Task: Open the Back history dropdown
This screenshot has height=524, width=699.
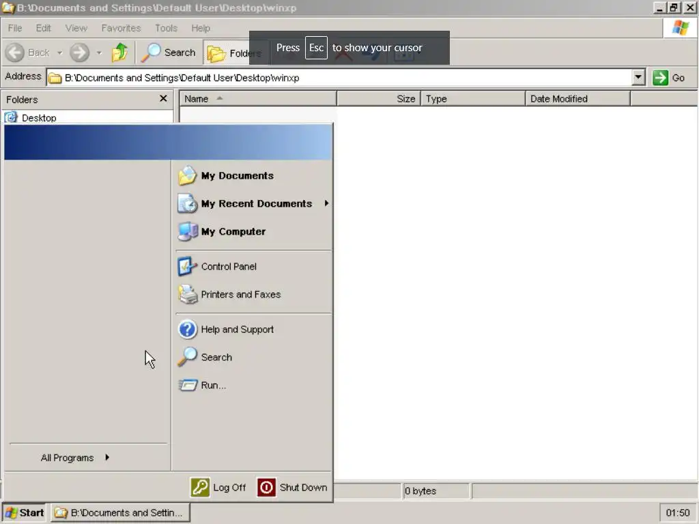Action: click(x=60, y=53)
